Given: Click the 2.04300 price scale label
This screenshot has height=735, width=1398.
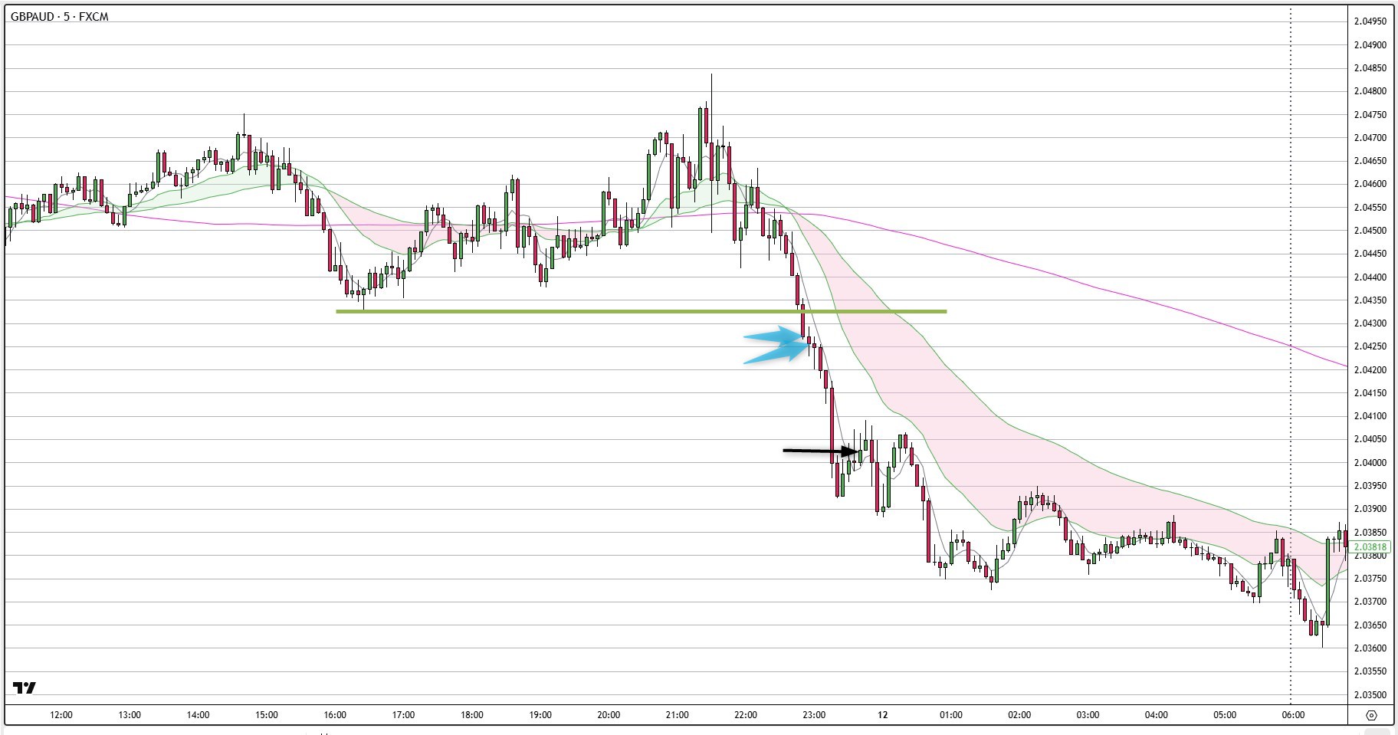Looking at the screenshot, I should click(1370, 323).
